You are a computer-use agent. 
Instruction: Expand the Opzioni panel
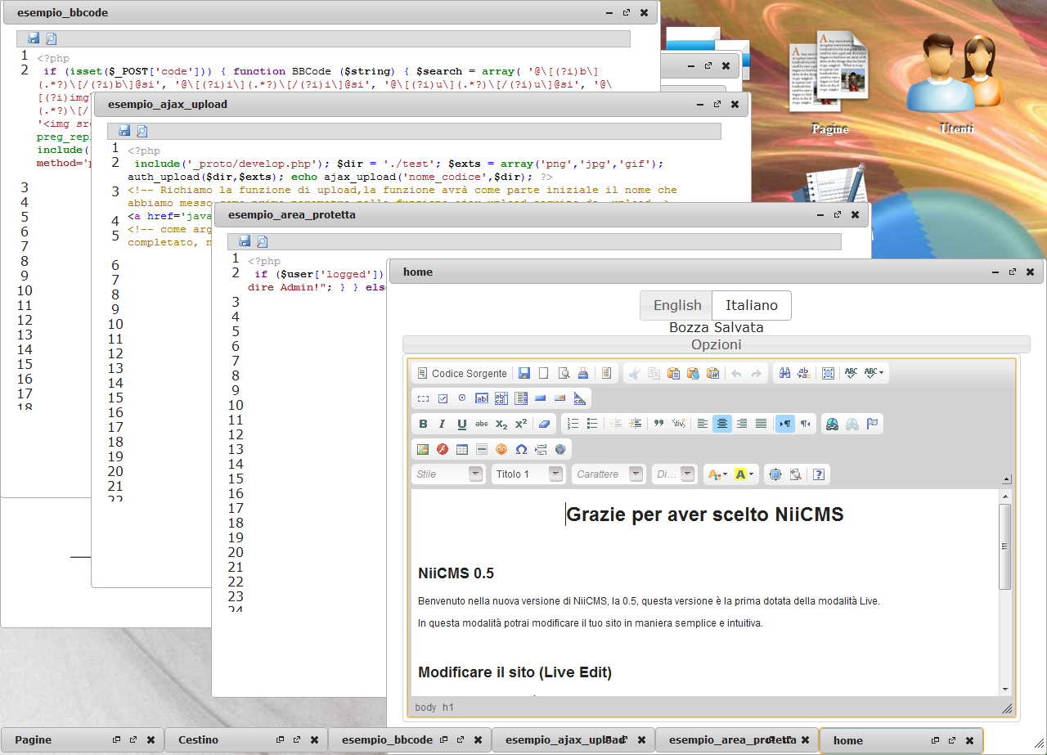pos(717,344)
